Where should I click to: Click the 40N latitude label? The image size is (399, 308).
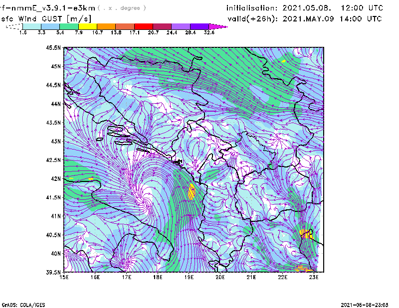coord(56,254)
